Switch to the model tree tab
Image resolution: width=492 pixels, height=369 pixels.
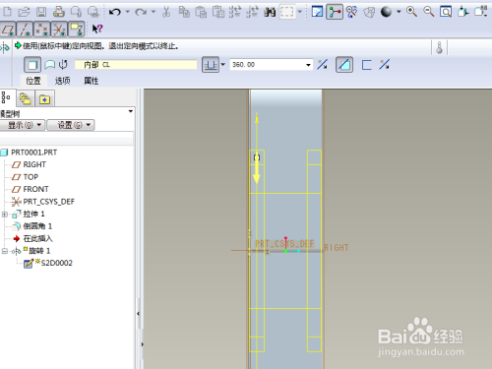click(x=7, y=97)
